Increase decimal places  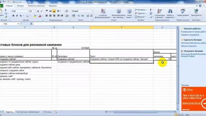pos(88,16)
